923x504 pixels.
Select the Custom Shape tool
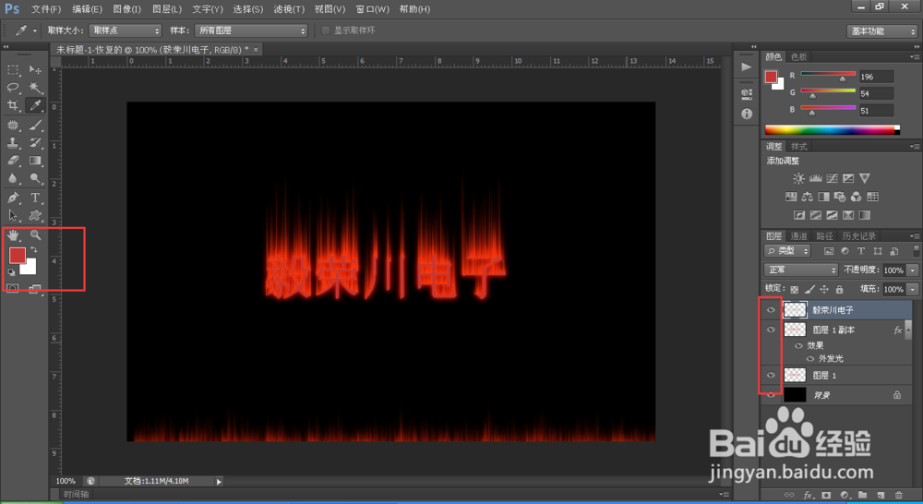pyautogui.click(x=35, y=215)
